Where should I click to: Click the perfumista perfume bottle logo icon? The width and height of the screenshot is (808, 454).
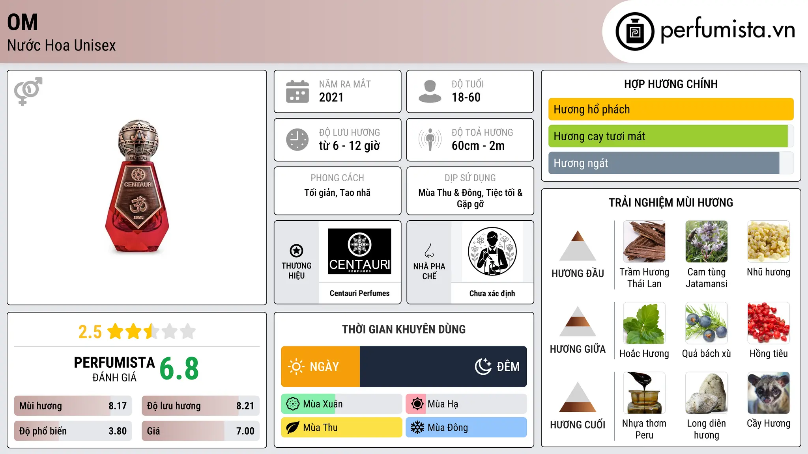(635, 32)
